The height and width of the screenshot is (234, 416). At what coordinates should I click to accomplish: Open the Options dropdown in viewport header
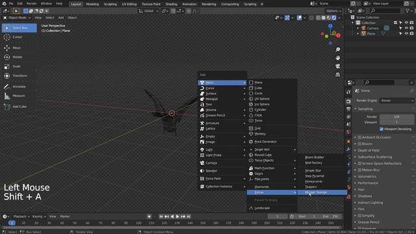point(333,11)
